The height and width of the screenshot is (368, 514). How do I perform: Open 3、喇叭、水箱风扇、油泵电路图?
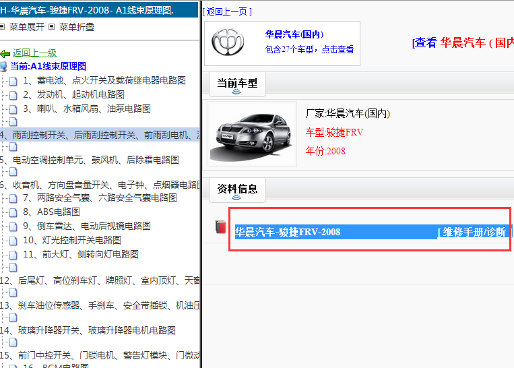pos(86,109)
